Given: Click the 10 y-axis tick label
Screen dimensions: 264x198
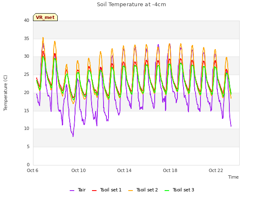Looking at the screenshot, I should (26, 129).
